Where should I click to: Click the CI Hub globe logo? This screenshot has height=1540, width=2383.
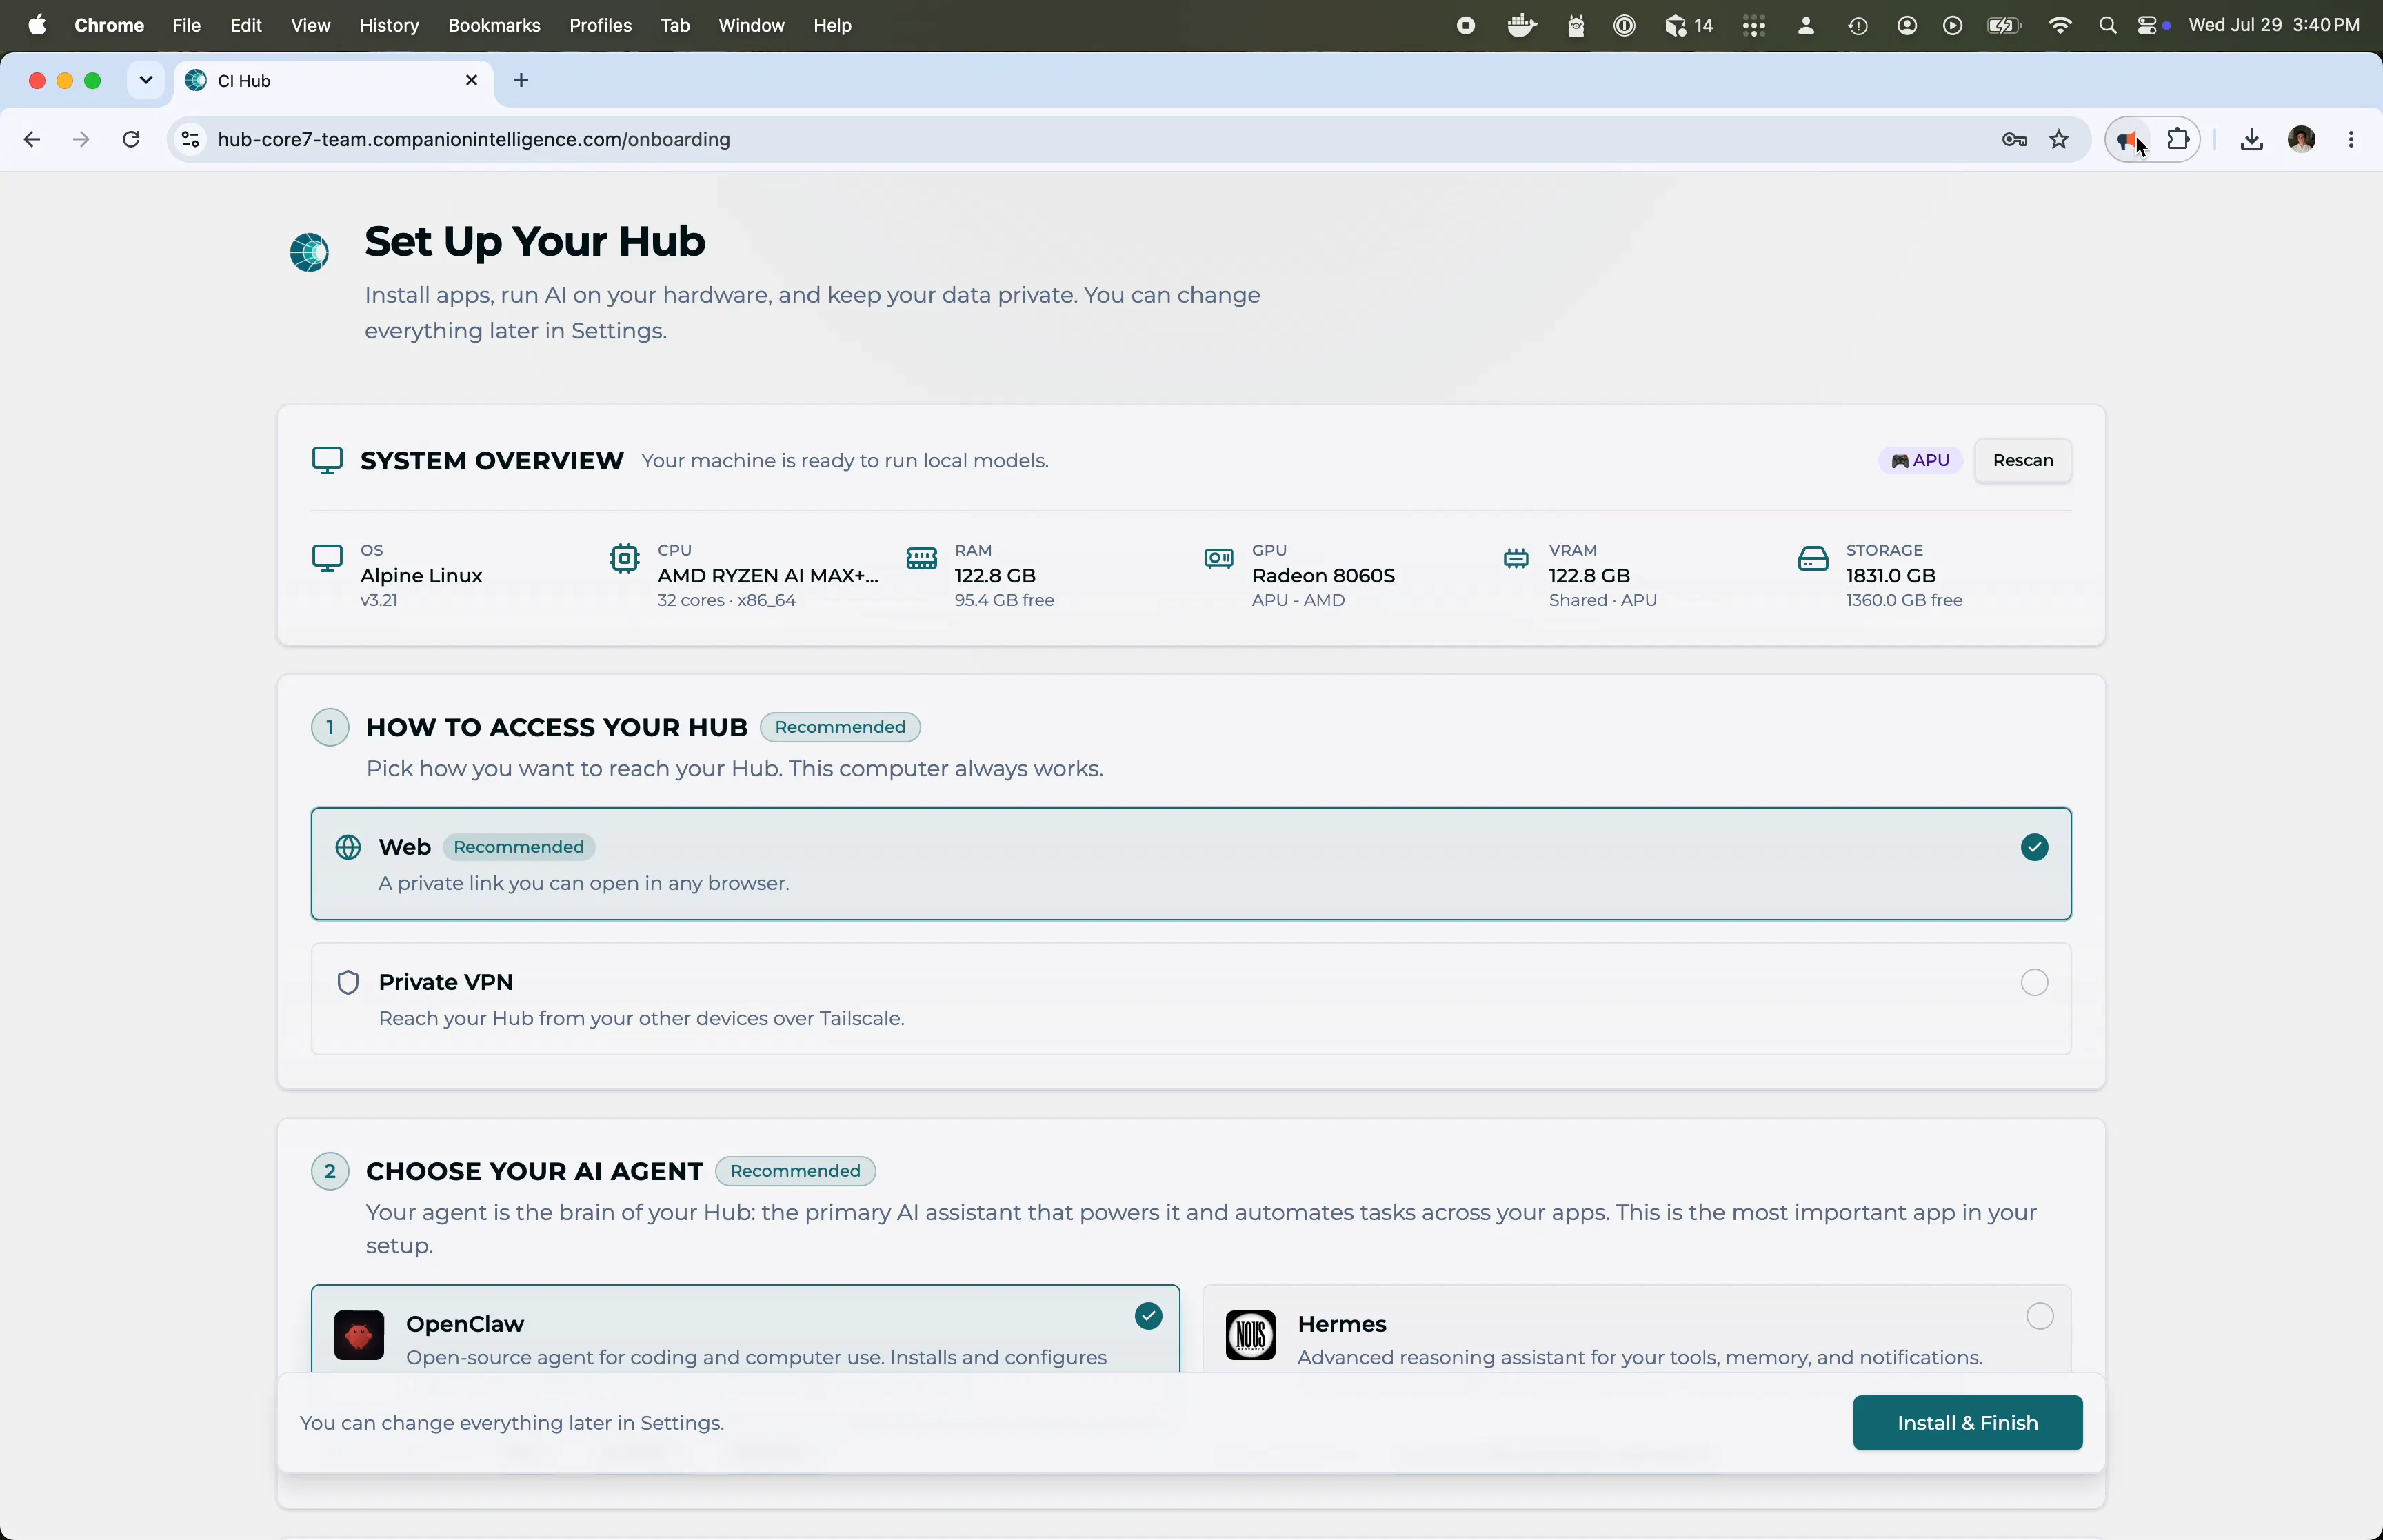click(x=309, y=252)
